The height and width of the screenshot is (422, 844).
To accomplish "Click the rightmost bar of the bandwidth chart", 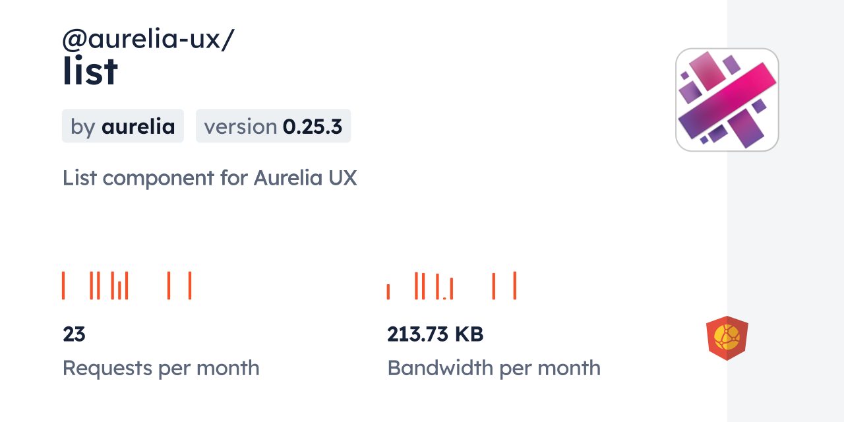I will tap(514, 286).
